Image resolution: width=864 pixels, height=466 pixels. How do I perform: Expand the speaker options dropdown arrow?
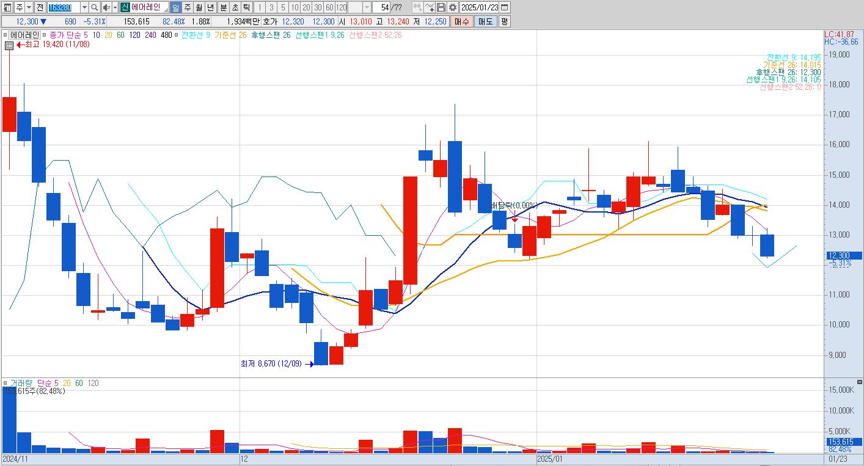114,7
